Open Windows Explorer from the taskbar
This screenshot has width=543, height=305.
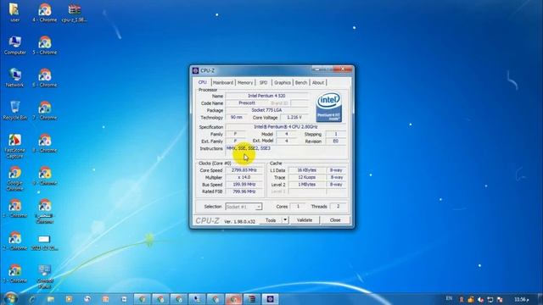pyautogui.click(x=51, y=299)
